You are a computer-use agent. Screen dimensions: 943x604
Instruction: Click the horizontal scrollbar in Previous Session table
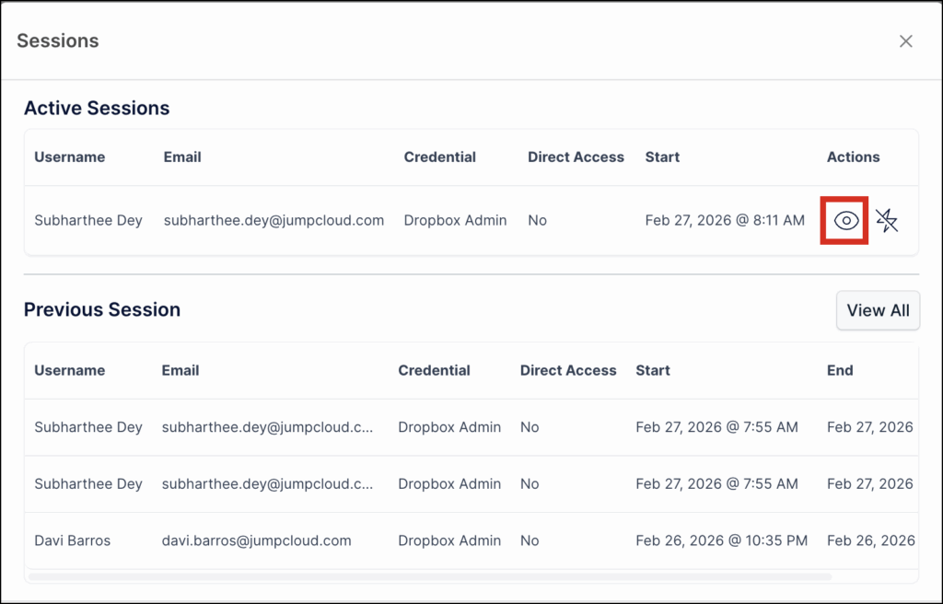[x=430, y=577]
